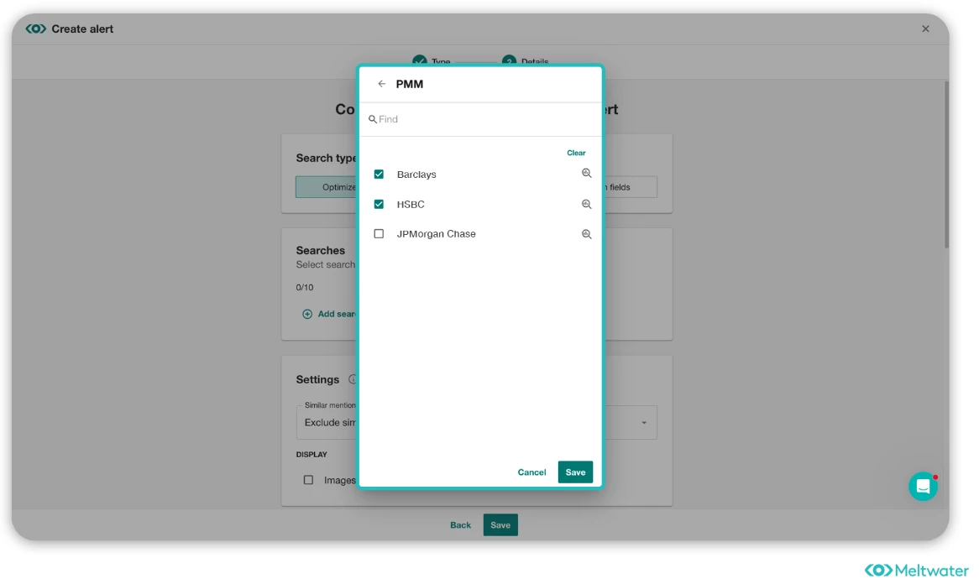
Task: Toggle the Images display checkbox
Action: click(x=308, y=480)
